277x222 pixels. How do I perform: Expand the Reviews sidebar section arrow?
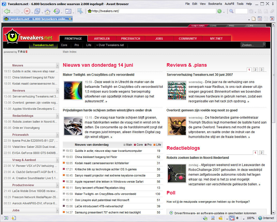point(57,91)
